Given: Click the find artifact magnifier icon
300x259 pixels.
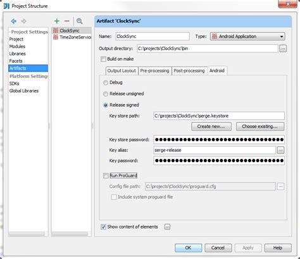Looking at the screenshot, I should tap(79, 21).
